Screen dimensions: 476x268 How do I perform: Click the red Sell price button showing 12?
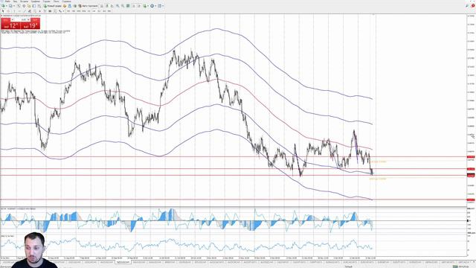click(x=10, y=25)
